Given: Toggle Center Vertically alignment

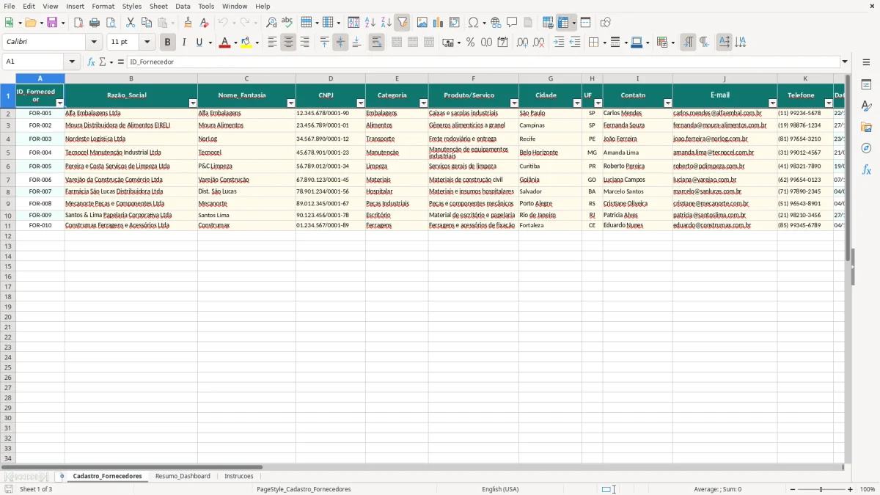Looking at the screenshot, I should 340,43.
